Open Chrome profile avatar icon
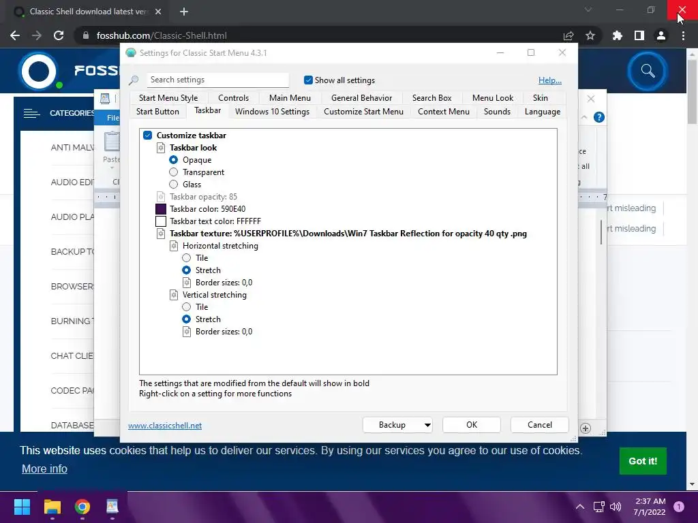The image size is (698, 523). tap(661, 35)
